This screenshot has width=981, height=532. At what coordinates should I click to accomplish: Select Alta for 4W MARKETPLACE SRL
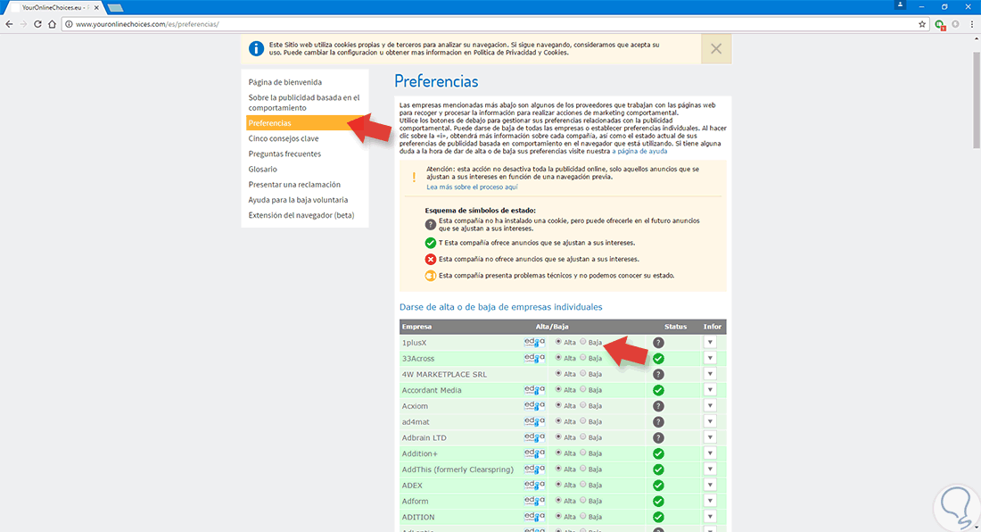tap(558, 373)
